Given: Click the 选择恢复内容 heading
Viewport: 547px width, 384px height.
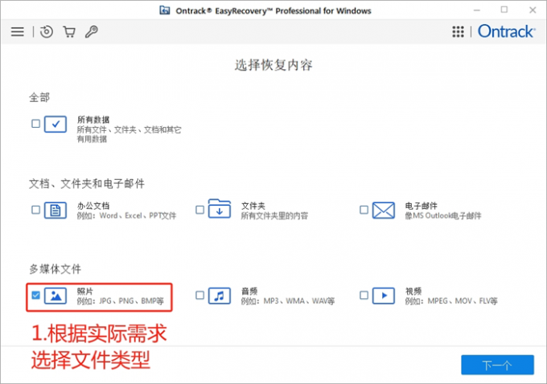Looking at the screenshot, I should [x=273, y=65].
